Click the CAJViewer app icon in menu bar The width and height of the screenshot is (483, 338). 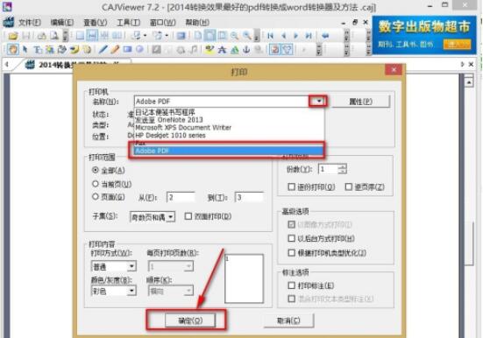[x=8, y=22]
